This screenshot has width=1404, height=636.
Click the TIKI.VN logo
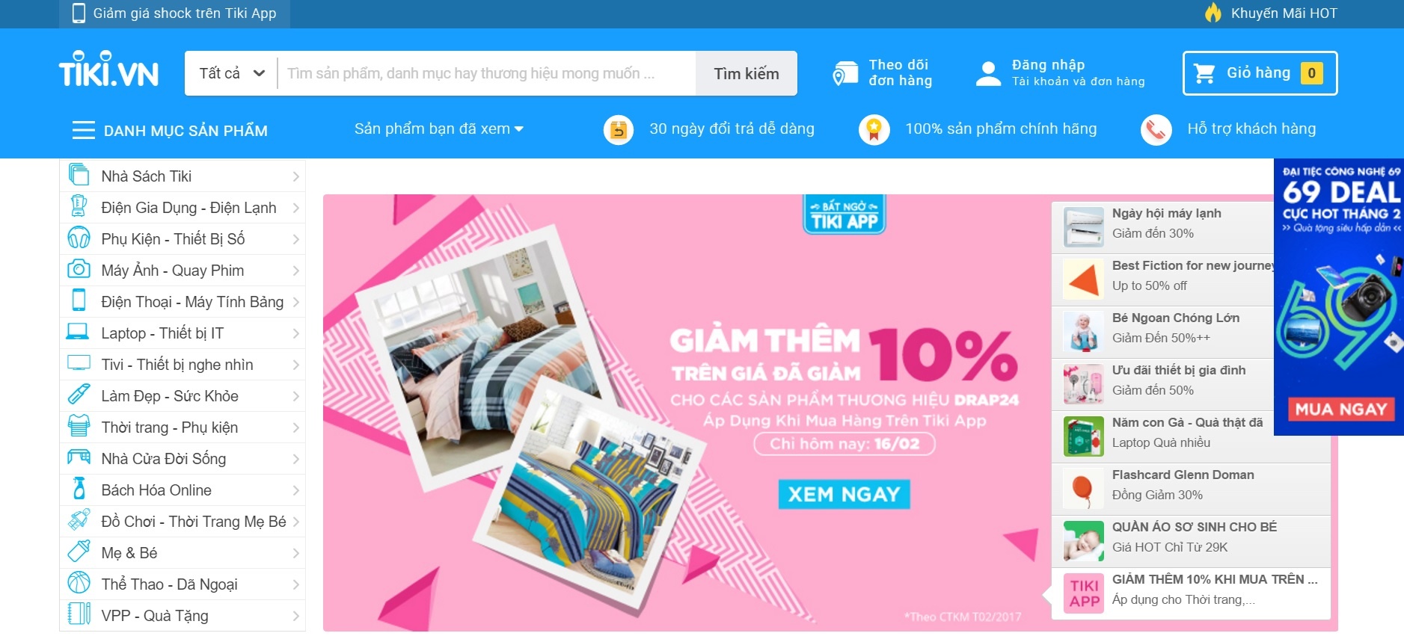pos(109,70)
